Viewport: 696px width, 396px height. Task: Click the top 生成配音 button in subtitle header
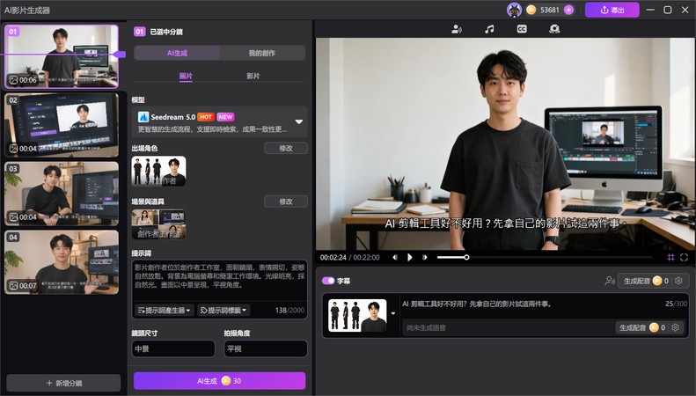coord(646,281)
